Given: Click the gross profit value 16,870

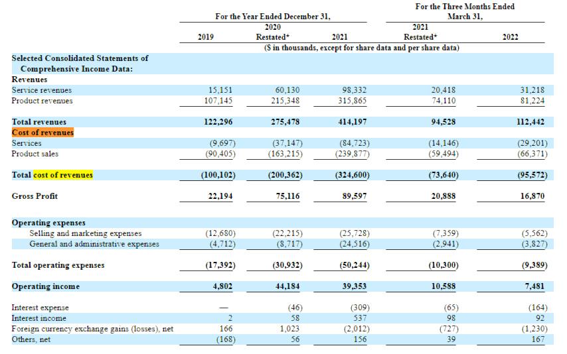Looking at the screenshot, I should coord(532,196).
